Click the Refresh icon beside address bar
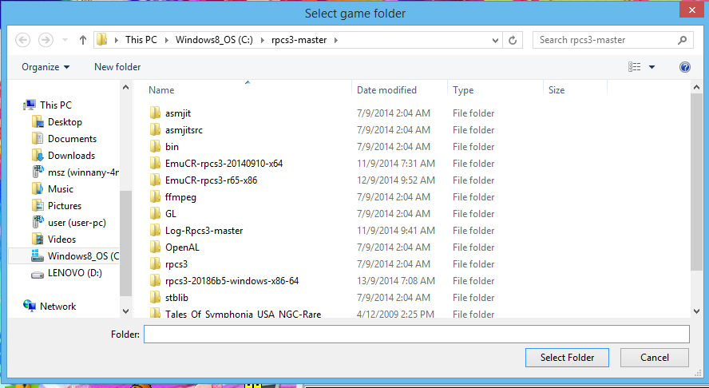The width and height of the screenshot is (709, 388). click(513, 40)
